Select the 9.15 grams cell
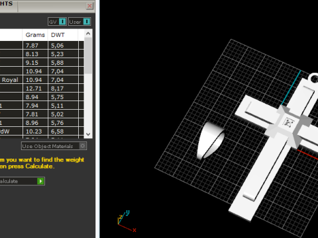Image resolution: width=318 pixels, height=238 pixels. 35,63
